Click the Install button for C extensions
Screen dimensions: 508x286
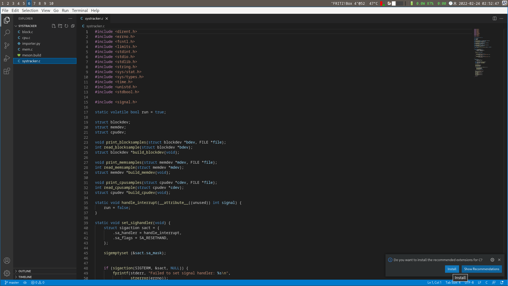tap(452, 269)
